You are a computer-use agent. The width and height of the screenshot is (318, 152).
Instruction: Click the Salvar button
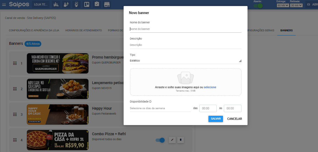point(216,119)
